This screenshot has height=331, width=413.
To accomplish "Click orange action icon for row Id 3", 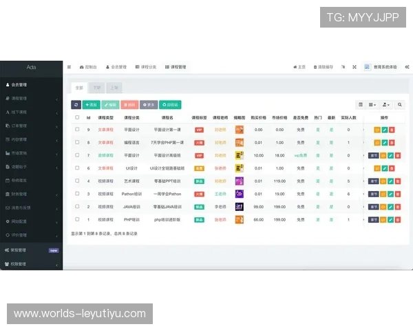I will 383,194.
